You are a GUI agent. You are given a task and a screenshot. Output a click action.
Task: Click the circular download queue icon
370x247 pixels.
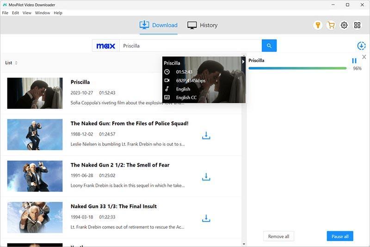point(361,46)
